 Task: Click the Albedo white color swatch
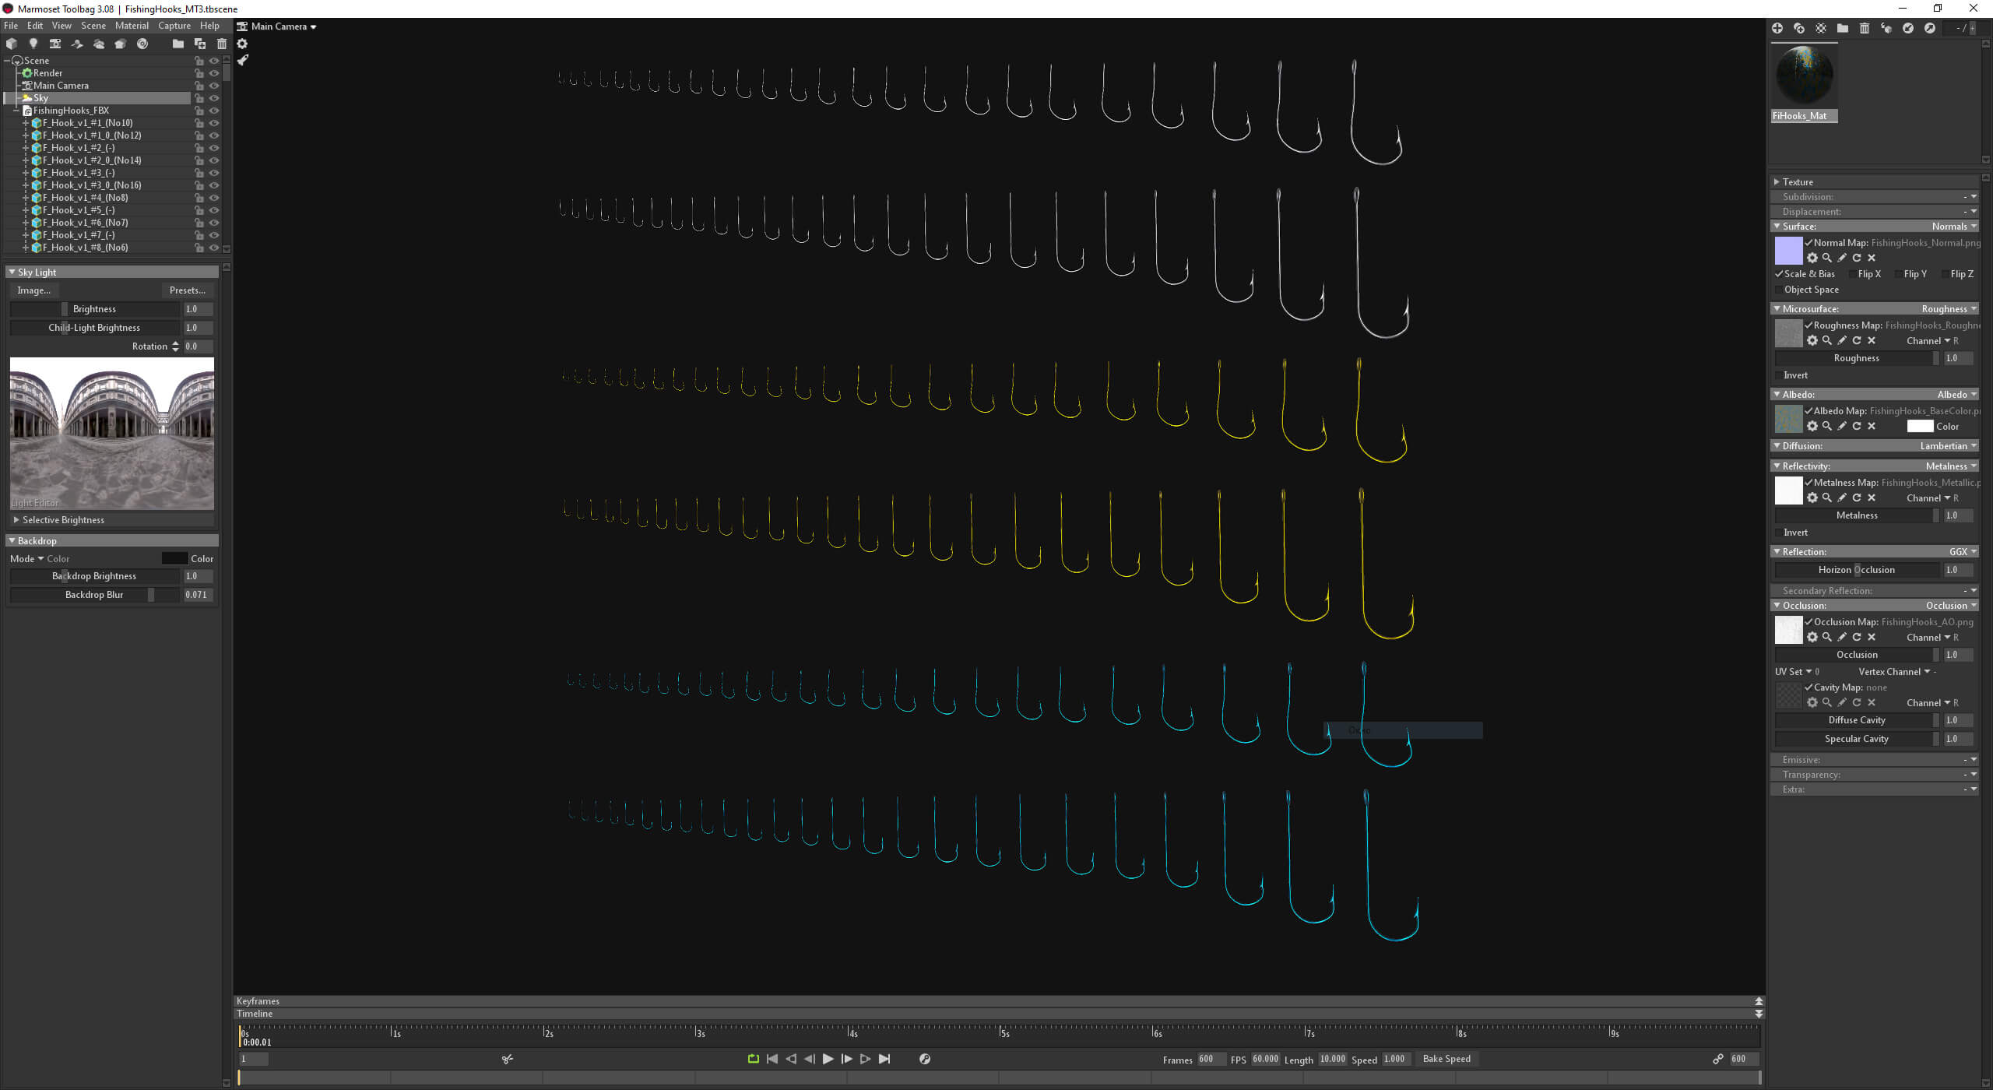(1919, 427)
